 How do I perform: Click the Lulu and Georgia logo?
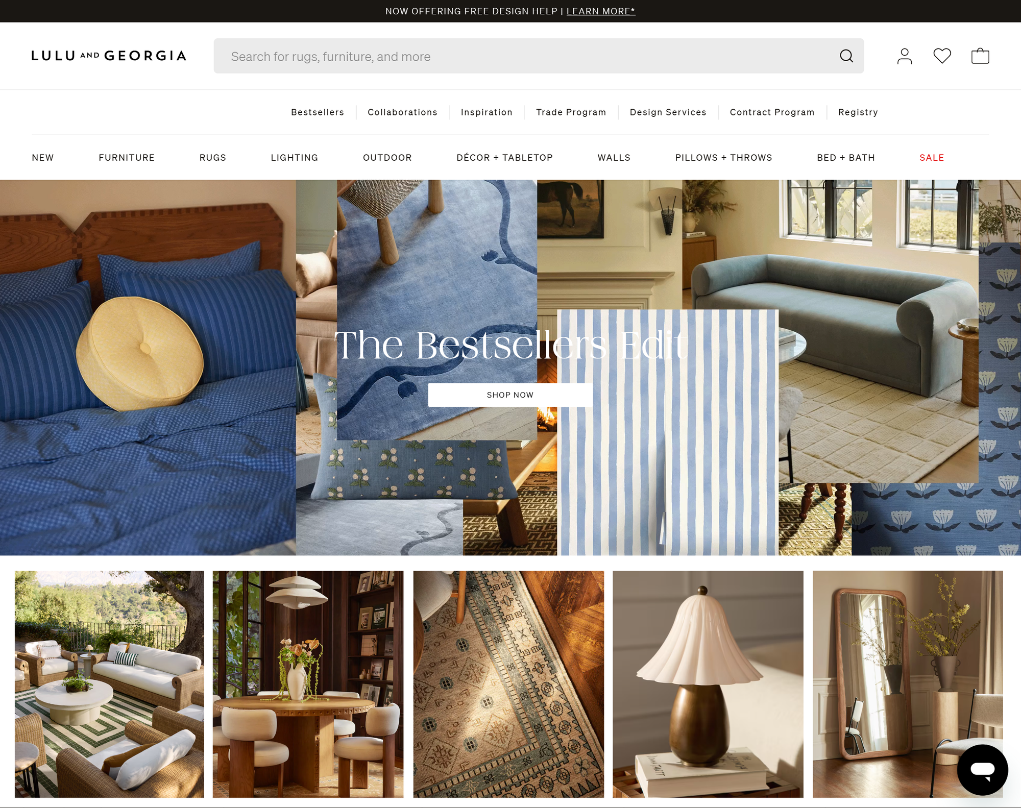point(108,56)
